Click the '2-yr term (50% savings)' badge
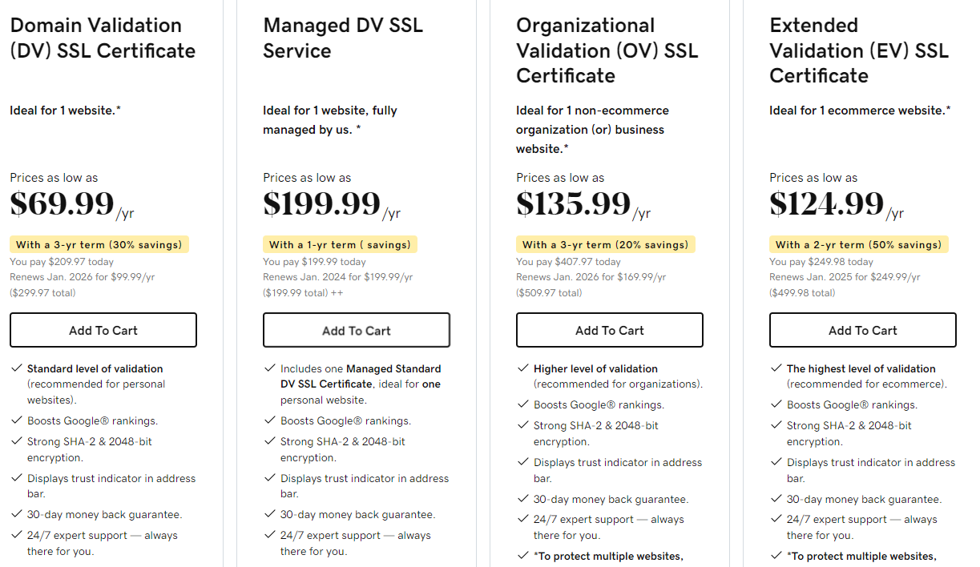Viewport: 980px width, 567px height. [858, 245]
